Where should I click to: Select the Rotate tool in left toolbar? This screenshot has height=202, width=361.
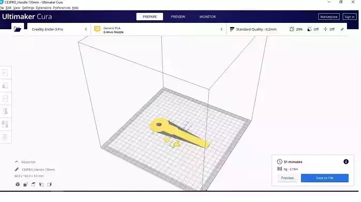coord(5,98)
